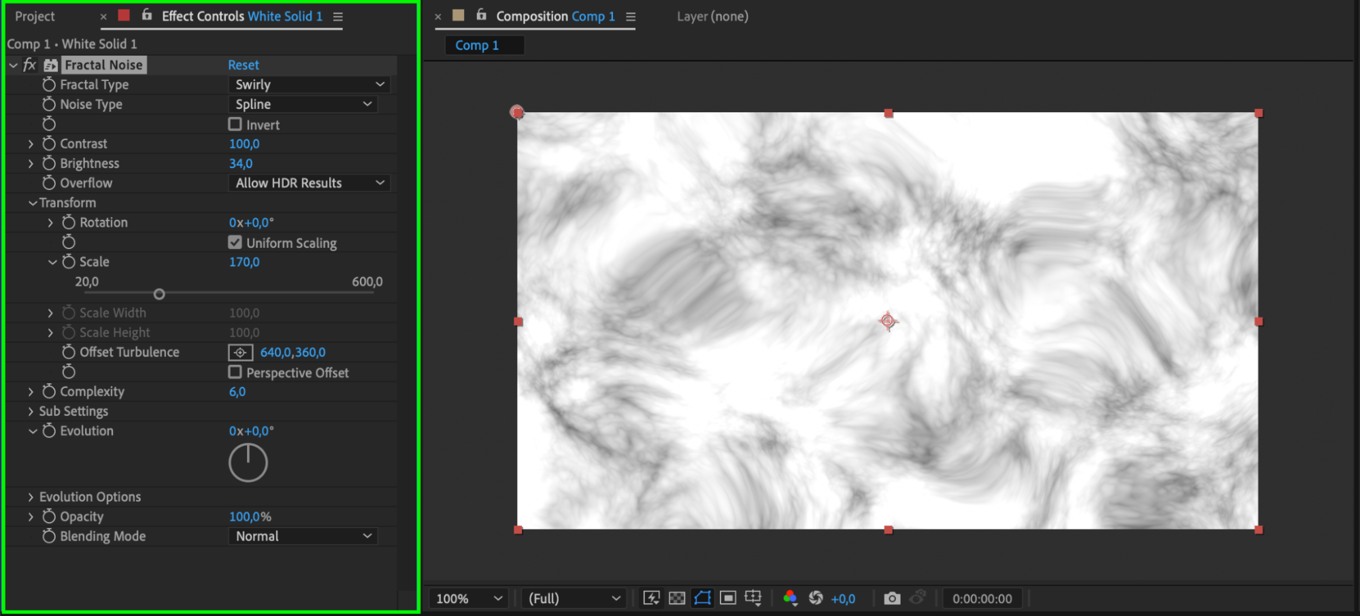Open grid and guide options icon

tap(753, 598)
